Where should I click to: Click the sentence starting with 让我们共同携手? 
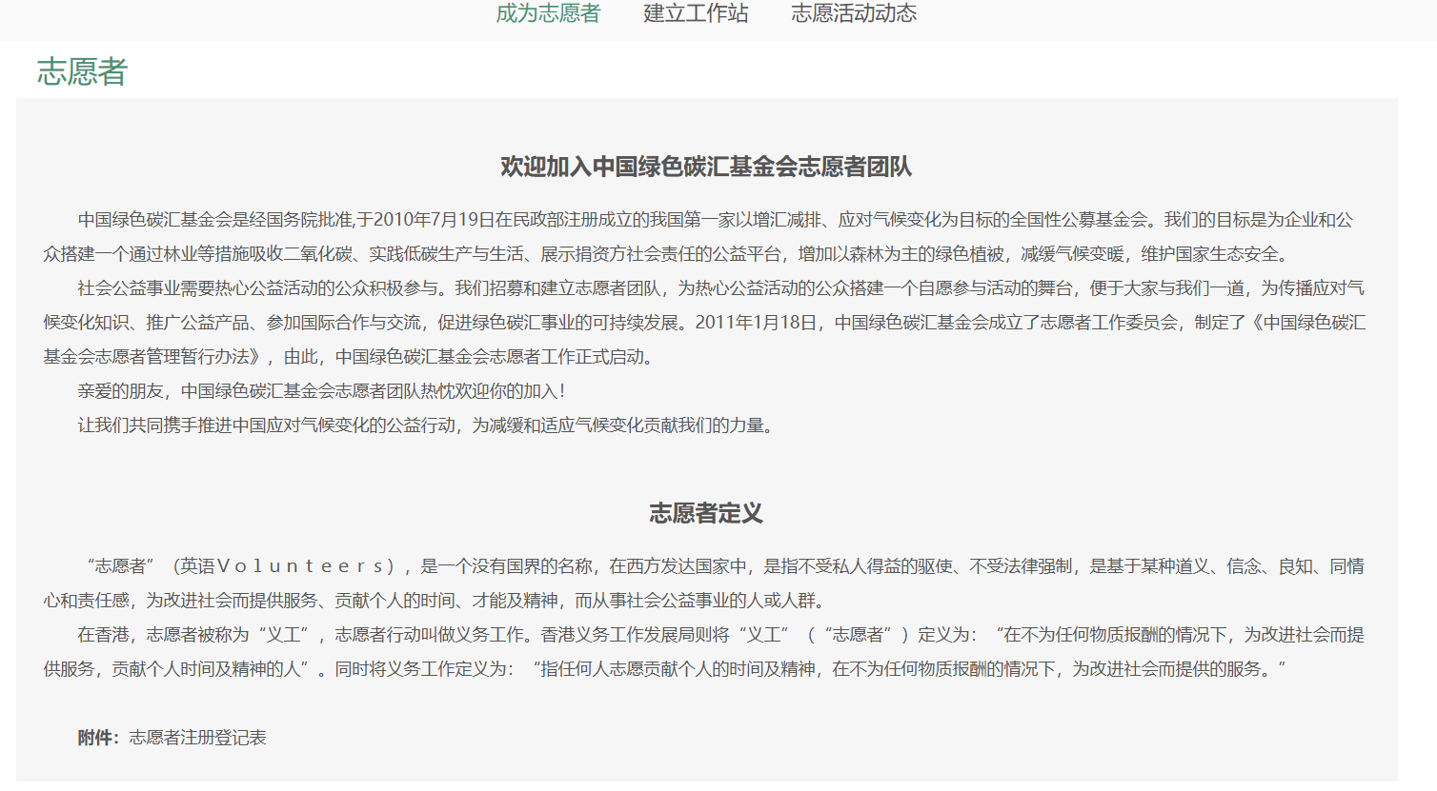pos(427,425)
